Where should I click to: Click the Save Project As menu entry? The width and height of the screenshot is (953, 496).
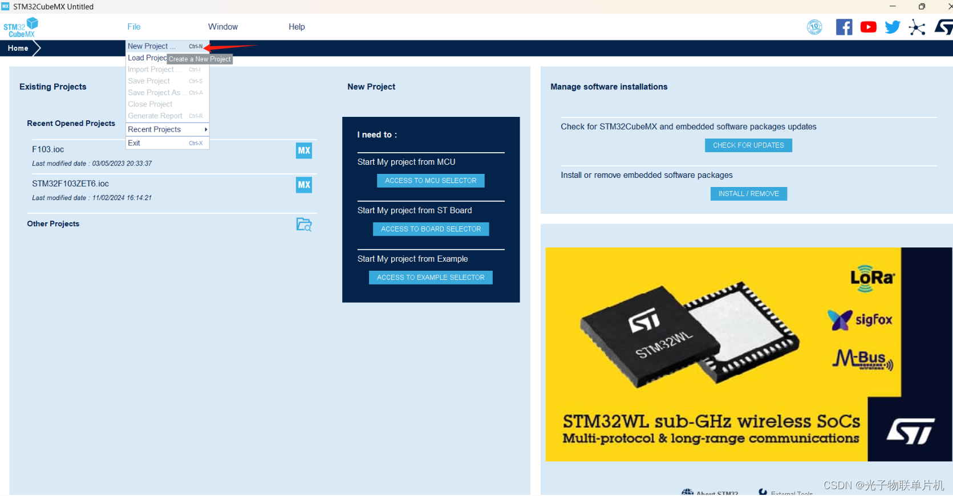[x=167, y=92]
